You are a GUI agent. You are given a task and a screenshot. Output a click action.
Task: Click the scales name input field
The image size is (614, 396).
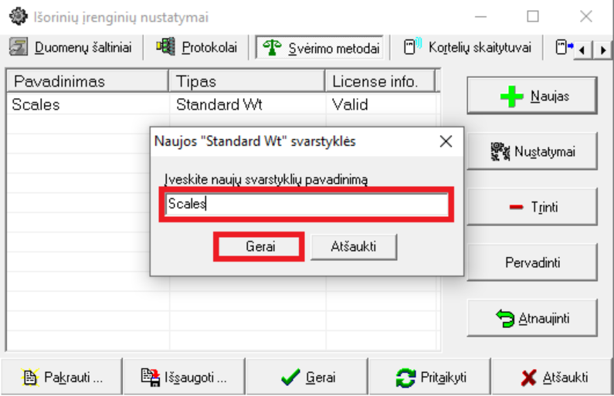[x=306, y=205]
